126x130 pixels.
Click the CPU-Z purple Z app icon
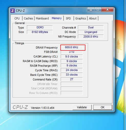pyautogui.click(x=13, y=11)
